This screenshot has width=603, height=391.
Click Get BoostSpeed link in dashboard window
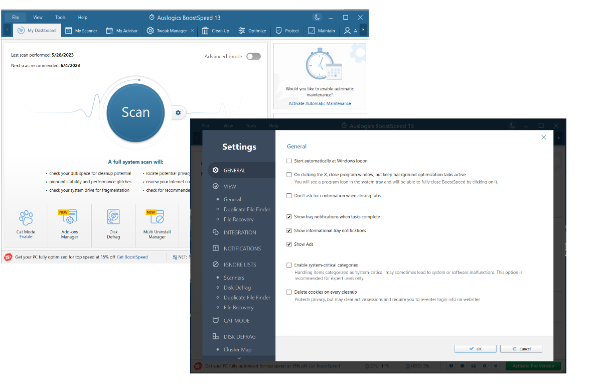pyautogui.click(x=132, y=257)
